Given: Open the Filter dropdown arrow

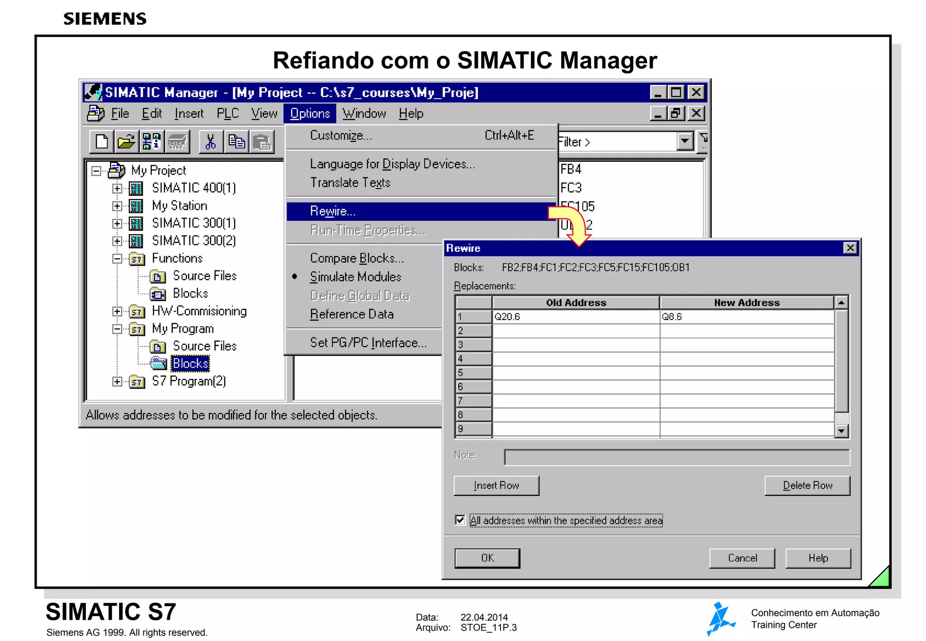Looking at the screenshot, I should click(685, 141).
